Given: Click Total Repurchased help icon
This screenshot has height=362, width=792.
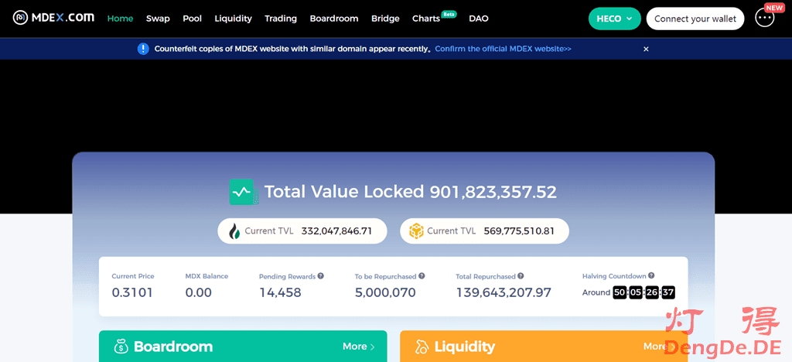Looking at the screenshot, I should click(521, 276).
